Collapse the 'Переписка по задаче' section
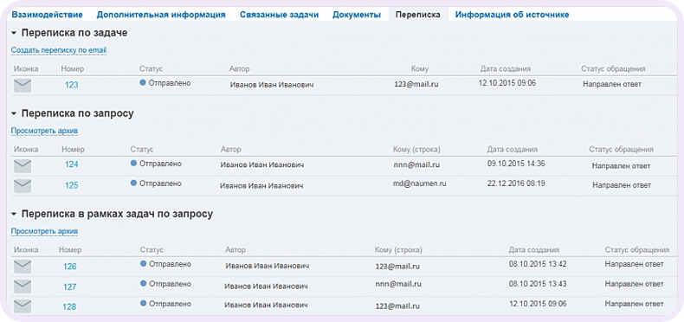This screenshot has height=322, width=684. tap(14, 33)
